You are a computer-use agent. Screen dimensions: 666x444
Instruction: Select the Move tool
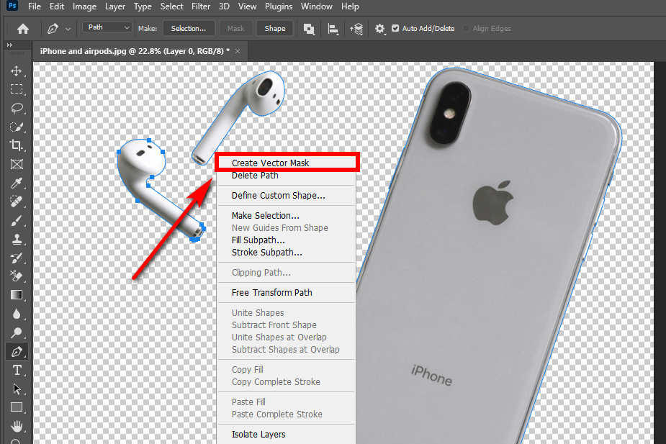[16, 71]
